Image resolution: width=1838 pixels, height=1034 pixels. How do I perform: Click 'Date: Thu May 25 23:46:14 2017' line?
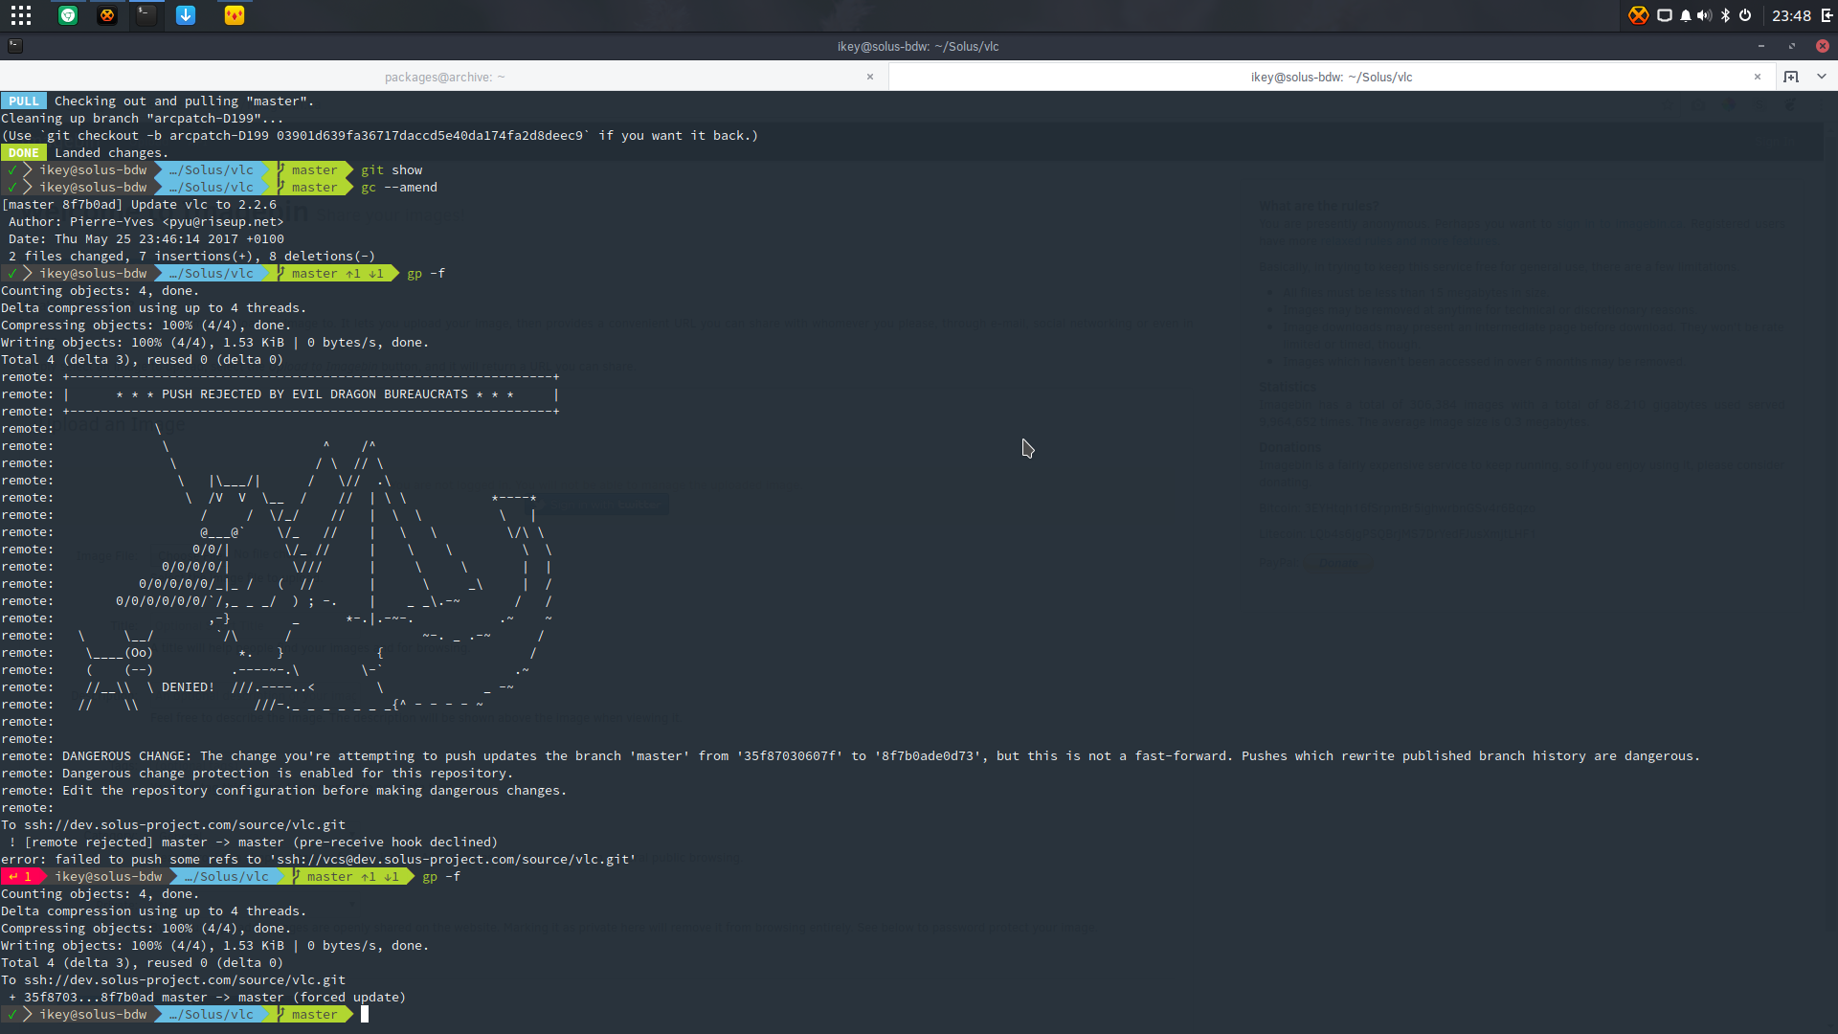pyautogui.click(x=146, y=238)
